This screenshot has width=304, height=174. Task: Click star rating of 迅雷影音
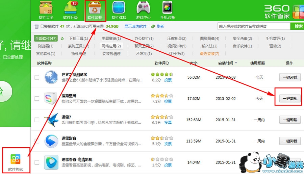point(162,138)
